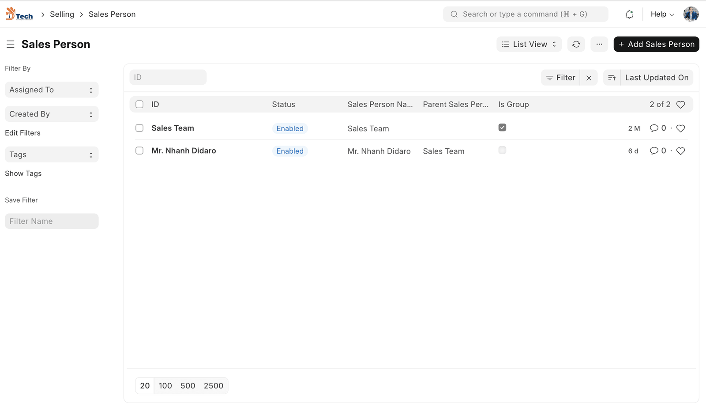
Task: Expand the Assigned To filter dropdown
Action: 52,90
